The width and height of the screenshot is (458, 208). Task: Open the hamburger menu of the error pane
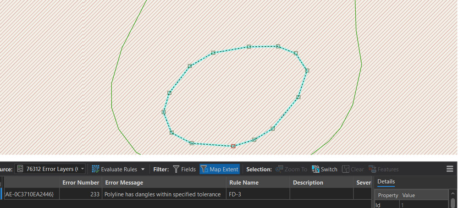(x=450, y=169)
